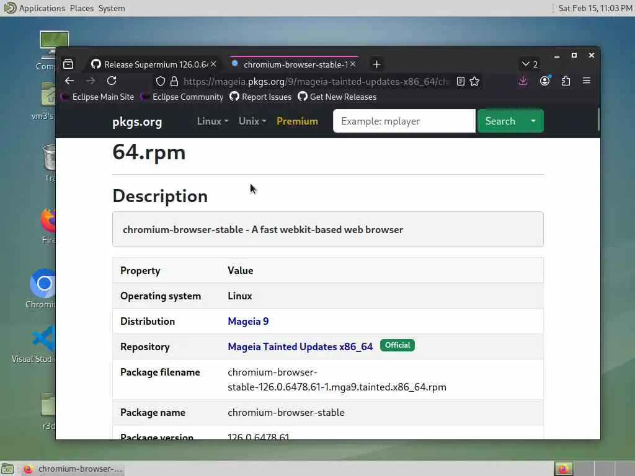Viewport: 635px width, 476px height.
Task: Open the extensions puzzle icon
Action: coord(566,81)
